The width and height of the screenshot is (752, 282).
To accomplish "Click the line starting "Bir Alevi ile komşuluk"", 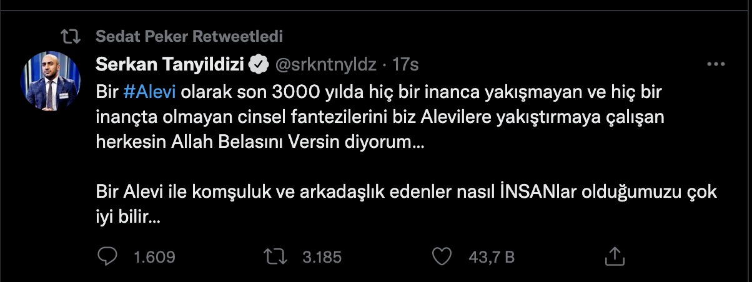I will pos(406,192).
